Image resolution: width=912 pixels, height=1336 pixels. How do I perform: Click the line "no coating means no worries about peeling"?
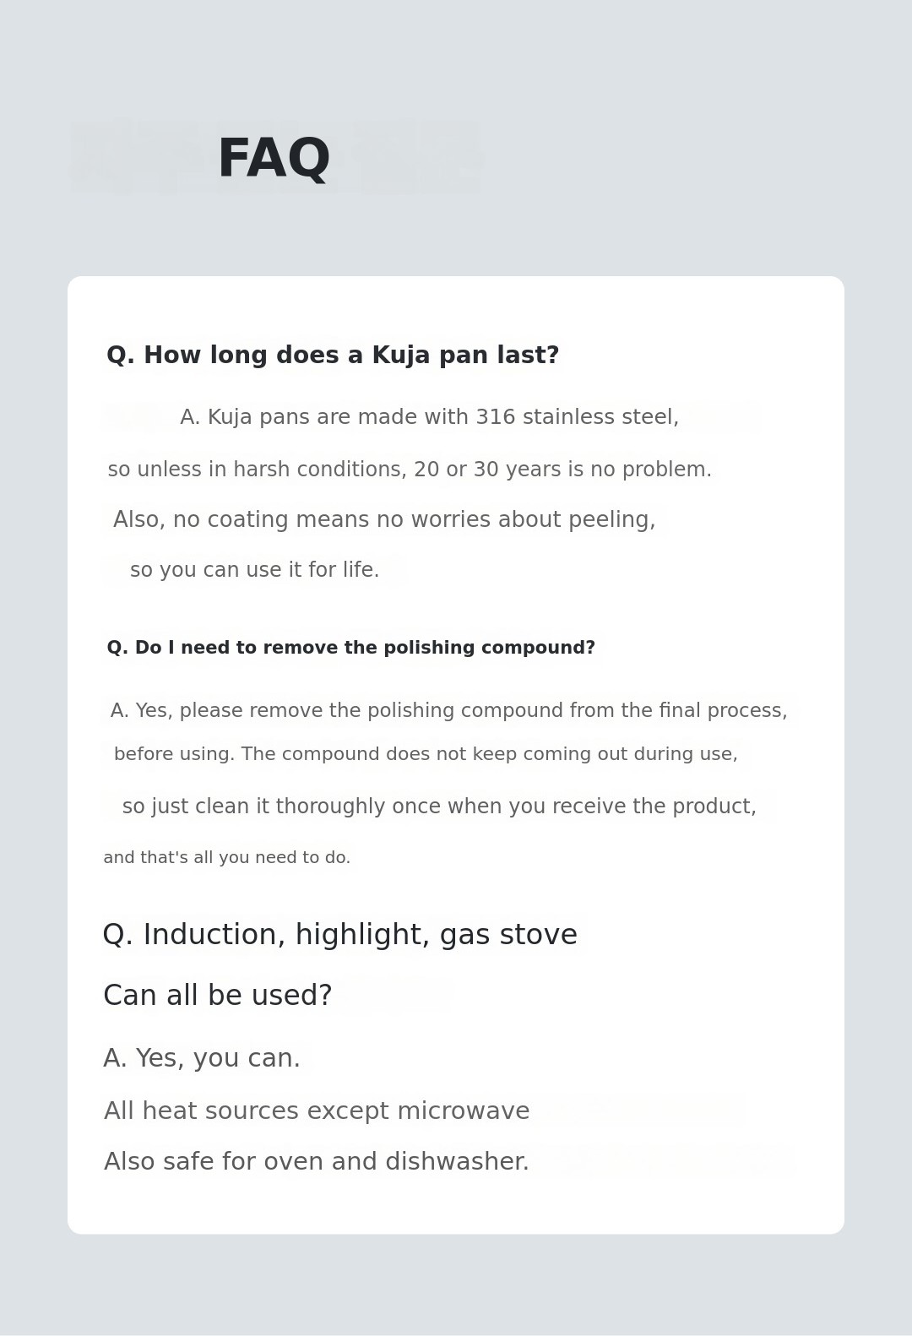tap(384, 519)
